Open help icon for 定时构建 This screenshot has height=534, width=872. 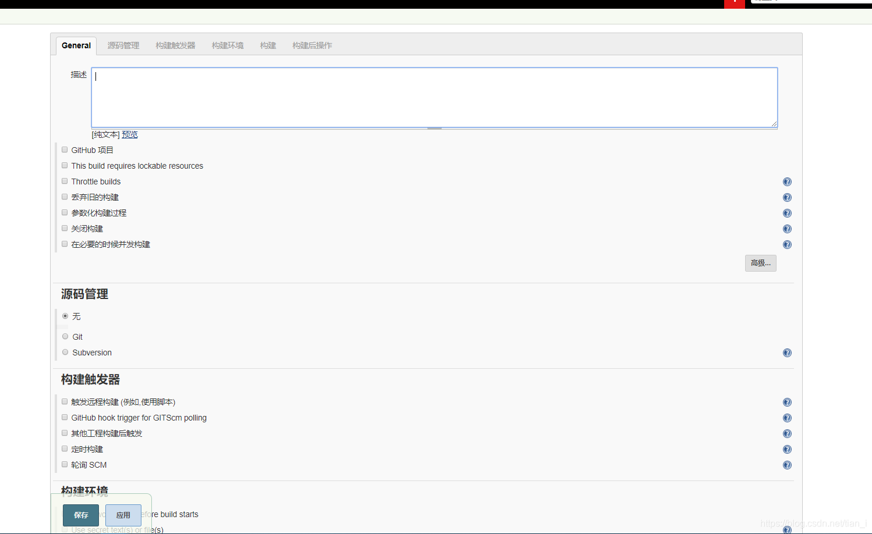(787, 450)
